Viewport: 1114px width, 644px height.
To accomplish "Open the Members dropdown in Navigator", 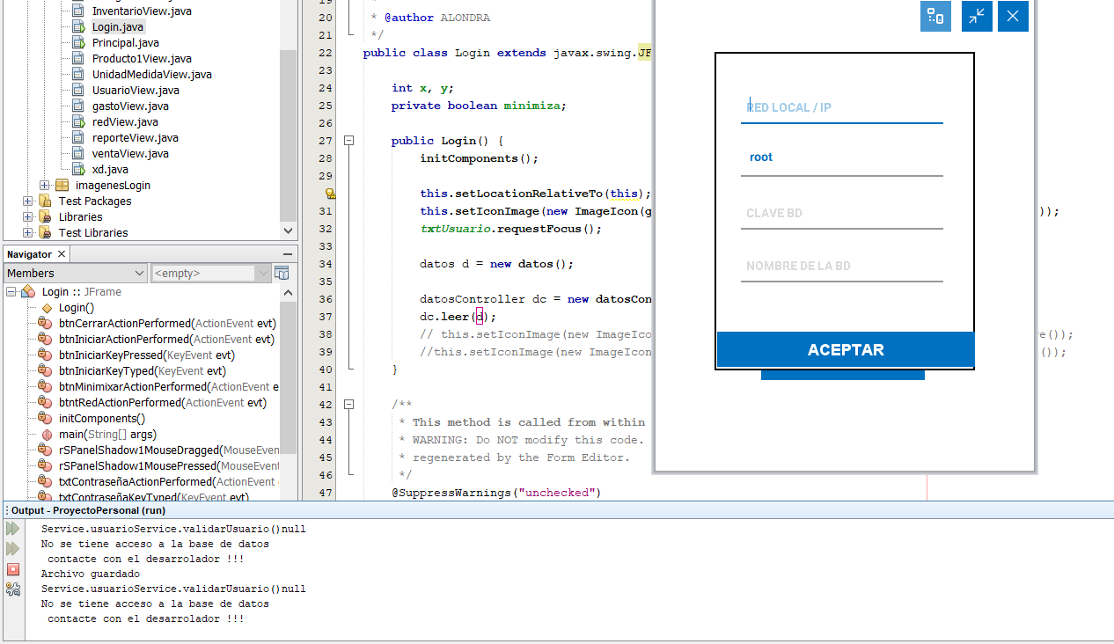I will (75, 274).
